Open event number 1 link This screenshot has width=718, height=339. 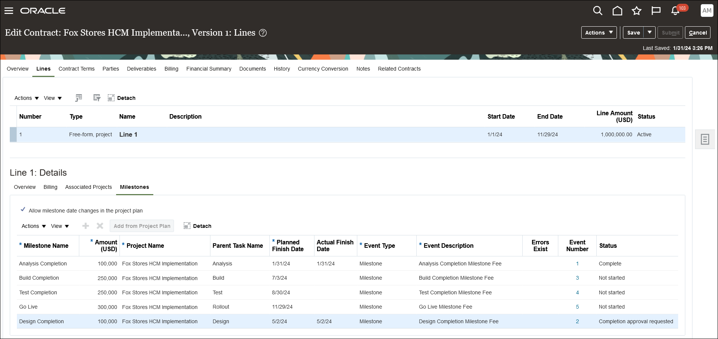point(577,264)
